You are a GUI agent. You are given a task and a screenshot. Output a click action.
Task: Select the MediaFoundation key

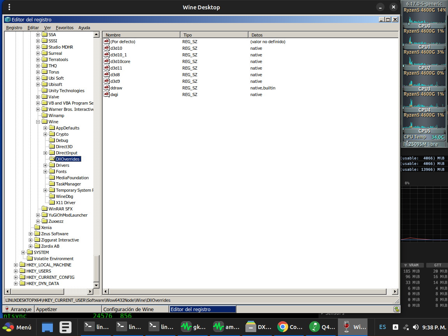pyautogui.click(x=72, y=178)
